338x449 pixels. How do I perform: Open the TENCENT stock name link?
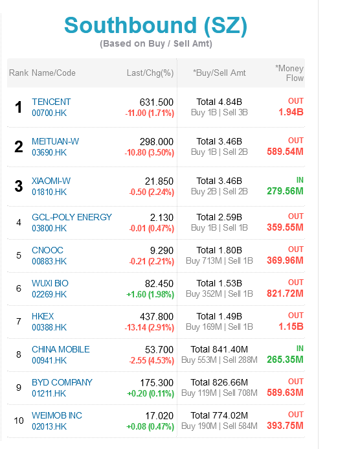click(51, 102)
